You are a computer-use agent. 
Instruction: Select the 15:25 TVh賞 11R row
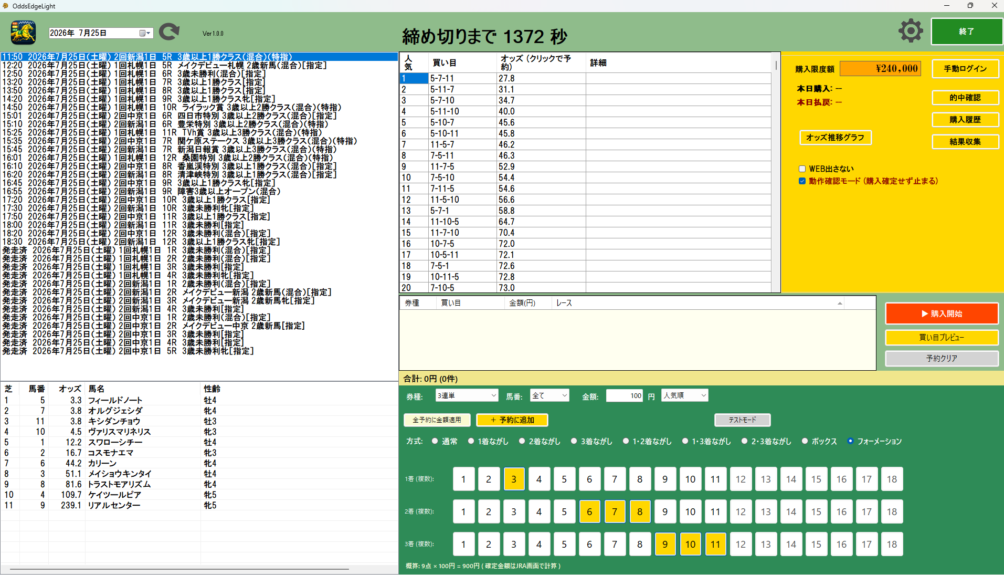199,132
